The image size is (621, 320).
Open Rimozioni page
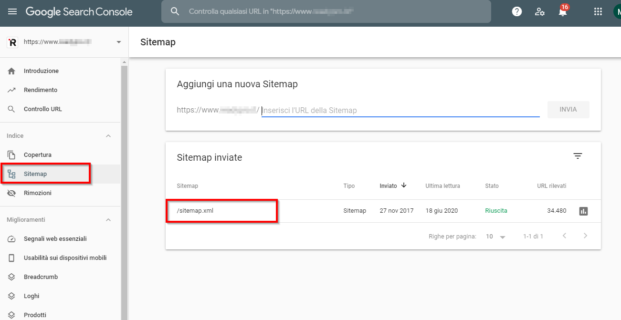(x=38, y=193)
